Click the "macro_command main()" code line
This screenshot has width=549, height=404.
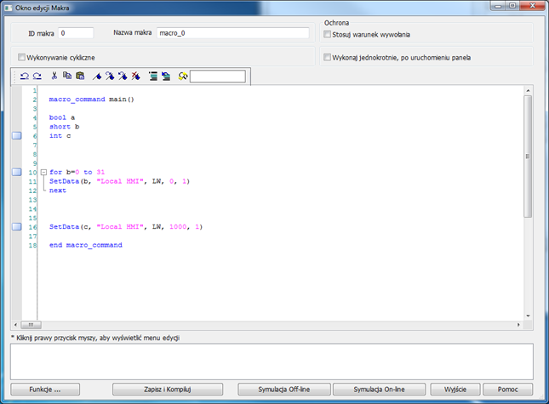[91, 100]
